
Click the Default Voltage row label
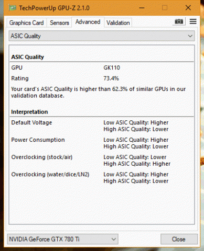(31, 122)
